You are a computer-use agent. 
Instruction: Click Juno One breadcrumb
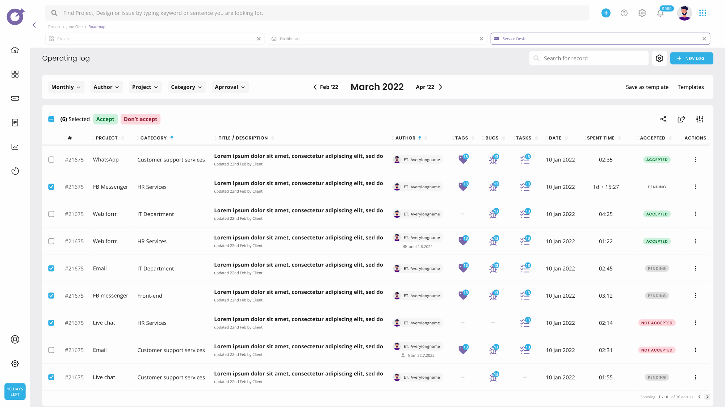(x=74, y=27)
